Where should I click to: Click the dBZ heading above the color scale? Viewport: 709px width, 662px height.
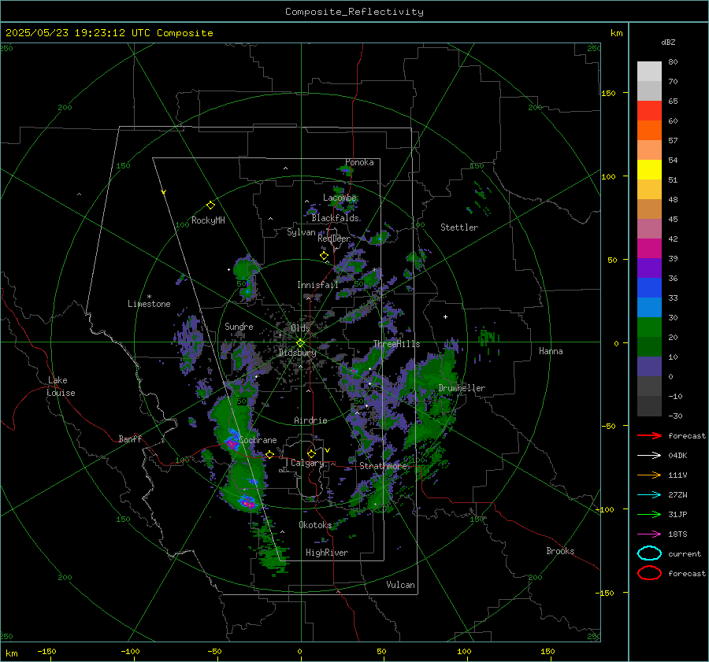click(668, 42)
